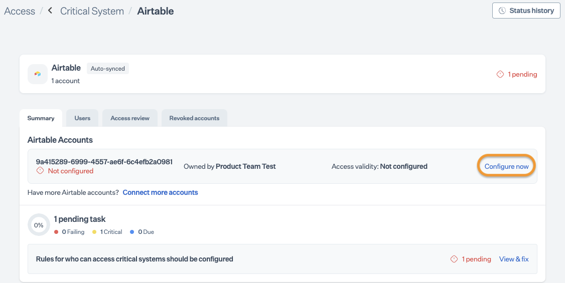Screen dimensions: 565x283
Task: Click account ID 9a415289-6999-4557-ae6f-6c4efb2a0981
Action: (104, 162)
